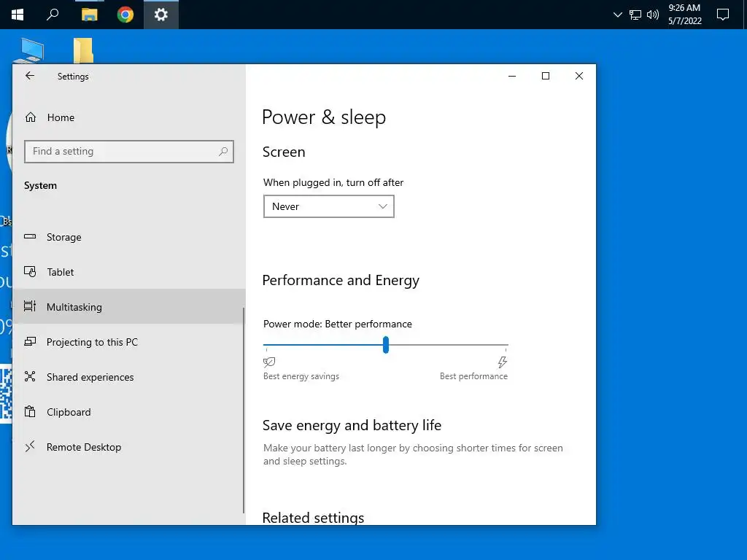Click the Save energy and battery life heading
Screen dimensions: 747x560
tap(352, 425)
